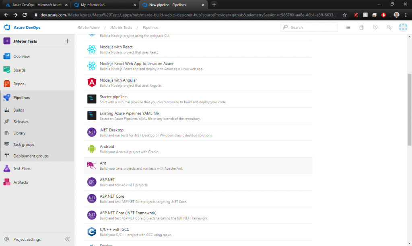Click the Android template title
412x246 pixels.
(107, 146)
